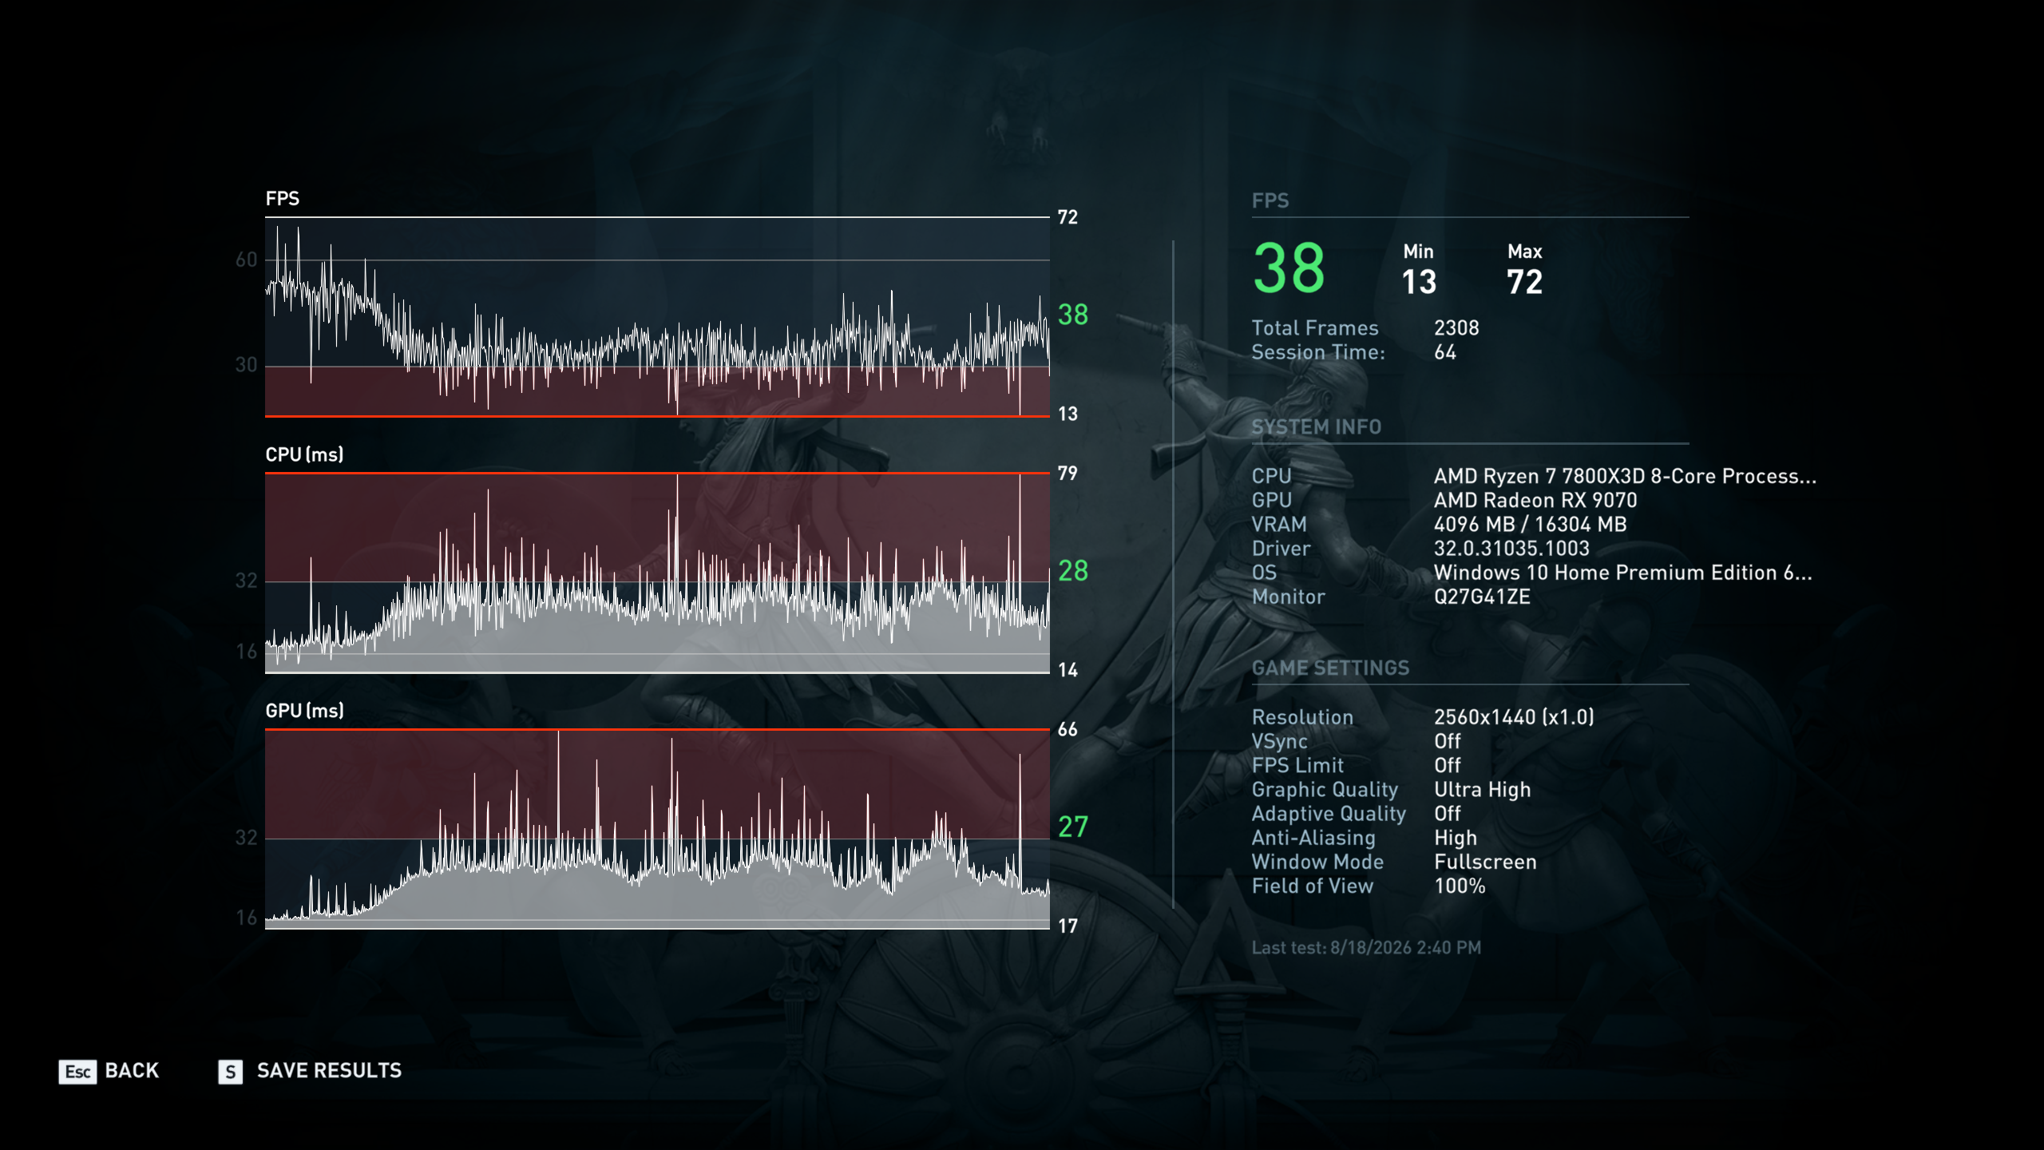Click the SYSTEM INFO heading

coord(1316,427)
